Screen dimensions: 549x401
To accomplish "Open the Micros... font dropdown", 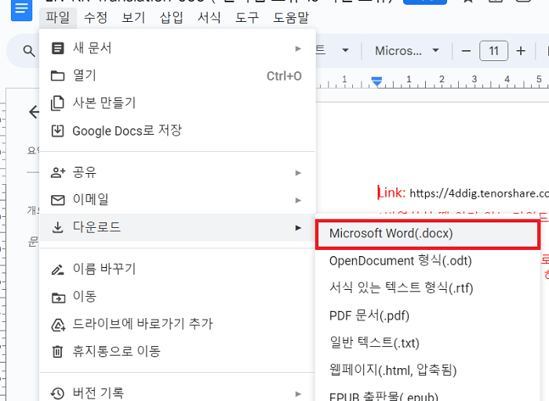I will [407, 51].
